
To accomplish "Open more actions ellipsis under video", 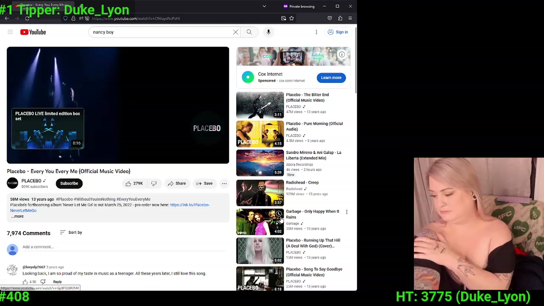I will point(224,184).
